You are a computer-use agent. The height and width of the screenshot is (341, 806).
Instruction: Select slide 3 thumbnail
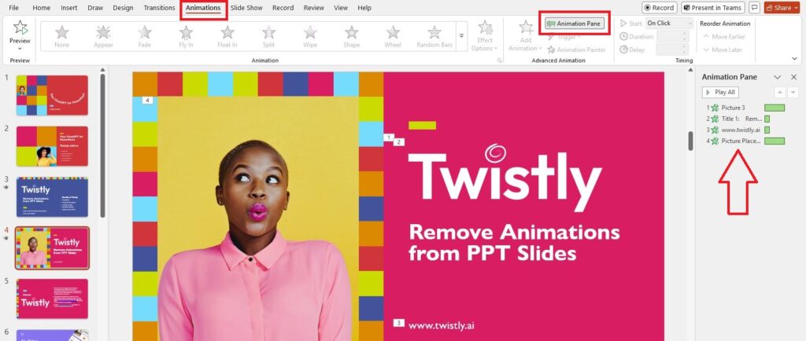[52, 197]
